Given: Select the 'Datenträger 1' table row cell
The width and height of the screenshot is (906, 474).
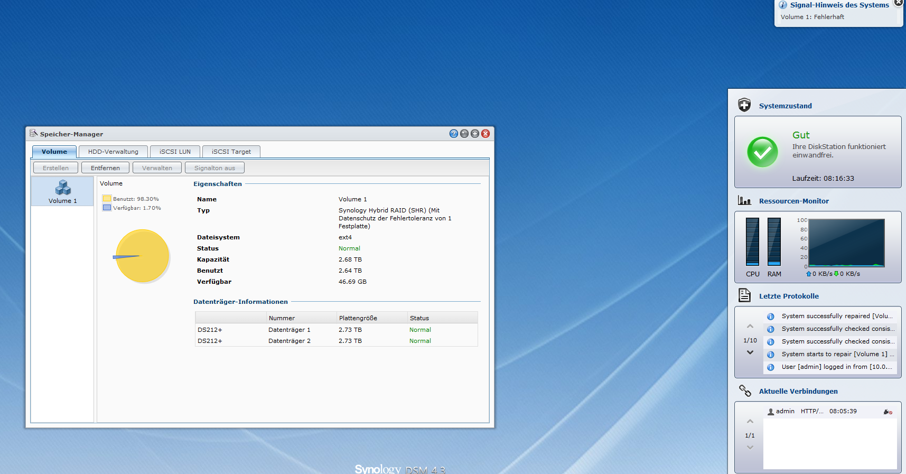Looking at the screenshot, I should coord(289,330).
